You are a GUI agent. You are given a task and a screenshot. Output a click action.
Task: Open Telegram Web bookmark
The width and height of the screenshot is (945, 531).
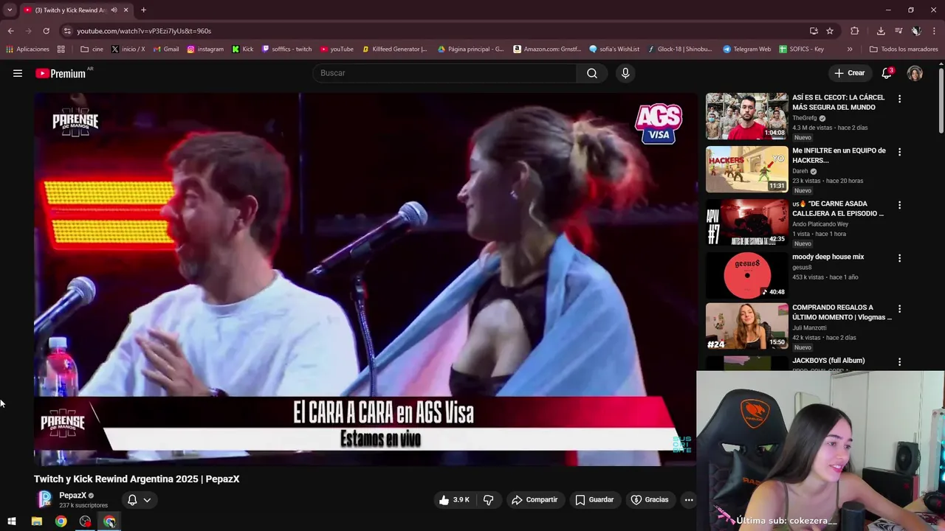click(747, 49)
